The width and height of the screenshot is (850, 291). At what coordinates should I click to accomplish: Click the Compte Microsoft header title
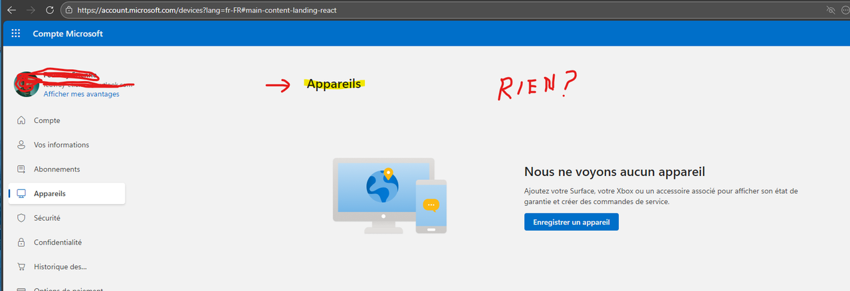click(68, 34)
